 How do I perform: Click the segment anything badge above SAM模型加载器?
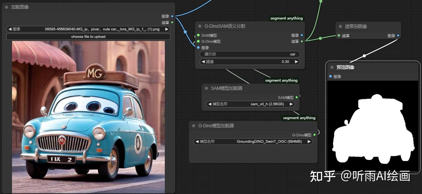coord(281,80)
